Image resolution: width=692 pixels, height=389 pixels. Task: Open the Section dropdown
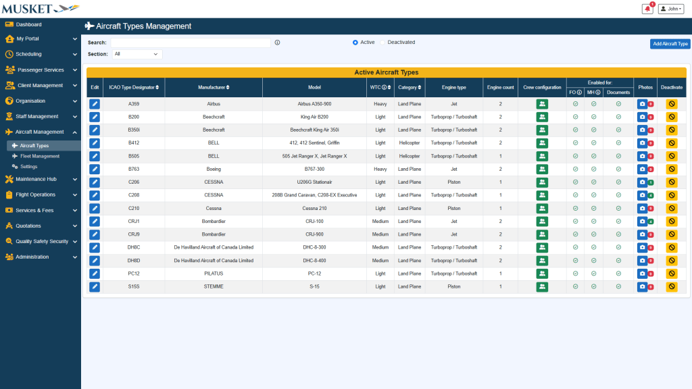(137, 54)
